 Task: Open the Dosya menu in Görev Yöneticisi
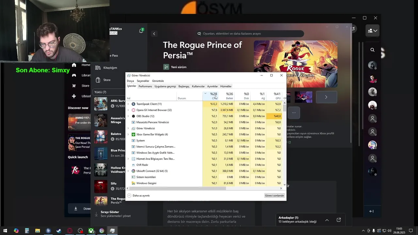(130, 81)
